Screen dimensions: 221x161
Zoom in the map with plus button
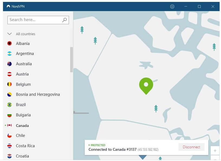(x=215, y=150)
